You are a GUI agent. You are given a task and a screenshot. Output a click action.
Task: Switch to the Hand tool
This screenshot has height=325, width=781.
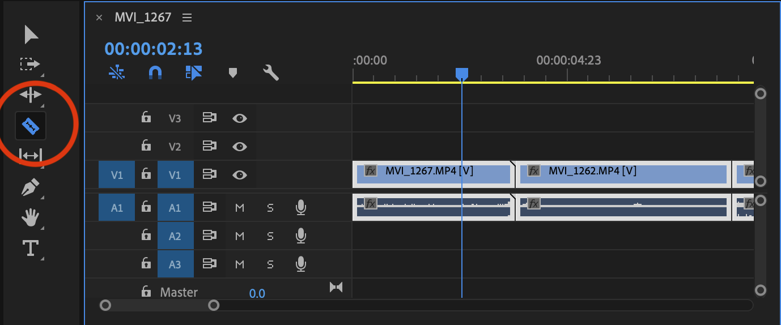31,217
